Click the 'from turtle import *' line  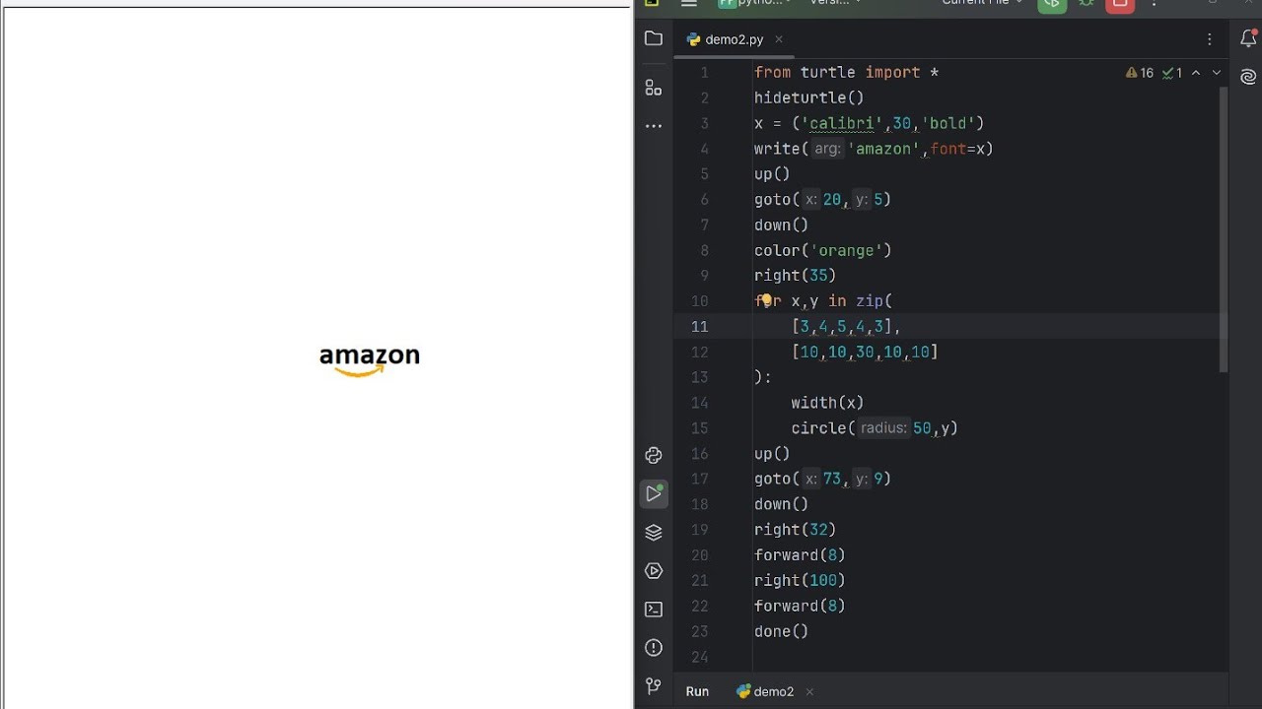pyautogui.click(x=846, y=72)
